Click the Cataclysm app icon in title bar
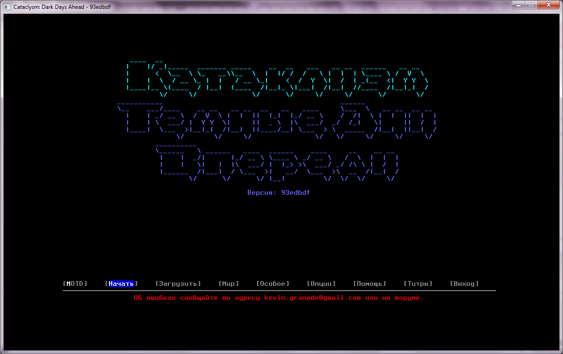563x354 pixels. [7, 6]
